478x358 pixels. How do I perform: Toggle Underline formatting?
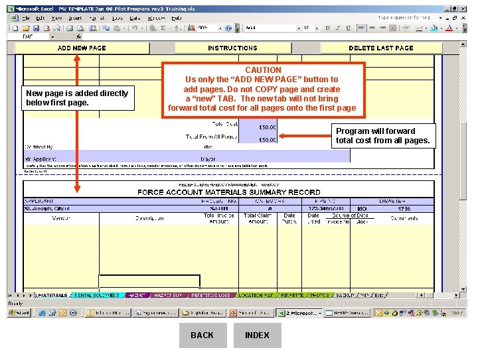tap(348, 28)
